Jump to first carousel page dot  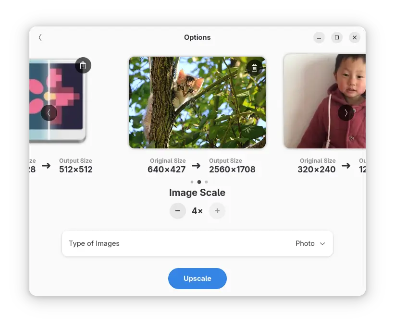[x=192, y=182]
